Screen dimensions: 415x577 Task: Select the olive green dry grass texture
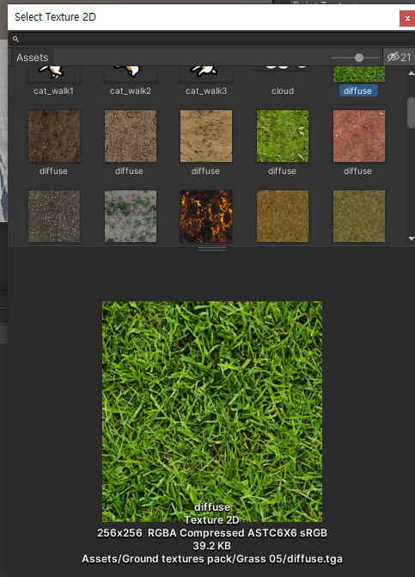click(359, 216)
